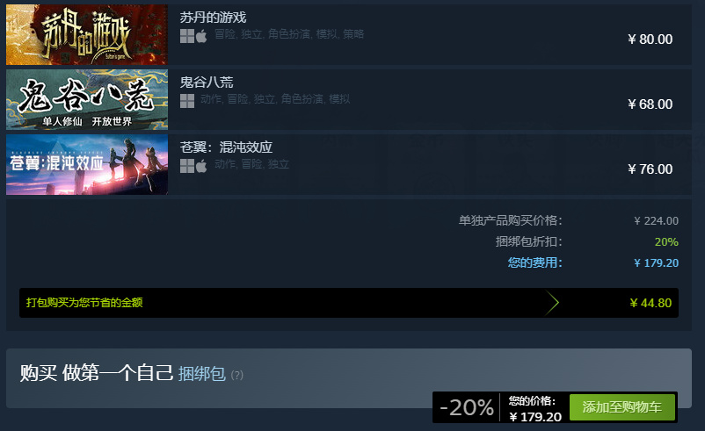
Task: Click Windows icon under 鬼谷八荒
Action: pos(187,101)
